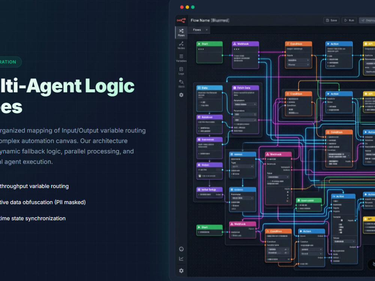Image resolution: width=375 pixels, height=281 pixels.
Task: Open the Parameter dropdown in the blue node
Action: 242,198
